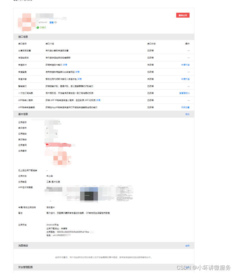
Task: Click 未获得 status in 微信卡券 row
Action: tap(150, 79)
